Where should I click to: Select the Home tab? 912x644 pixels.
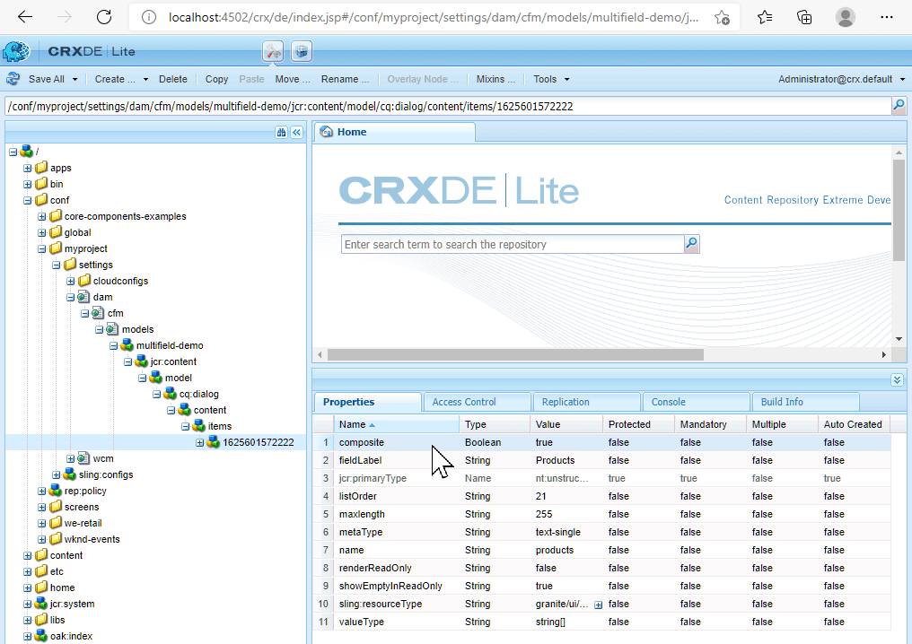point(395,132)
